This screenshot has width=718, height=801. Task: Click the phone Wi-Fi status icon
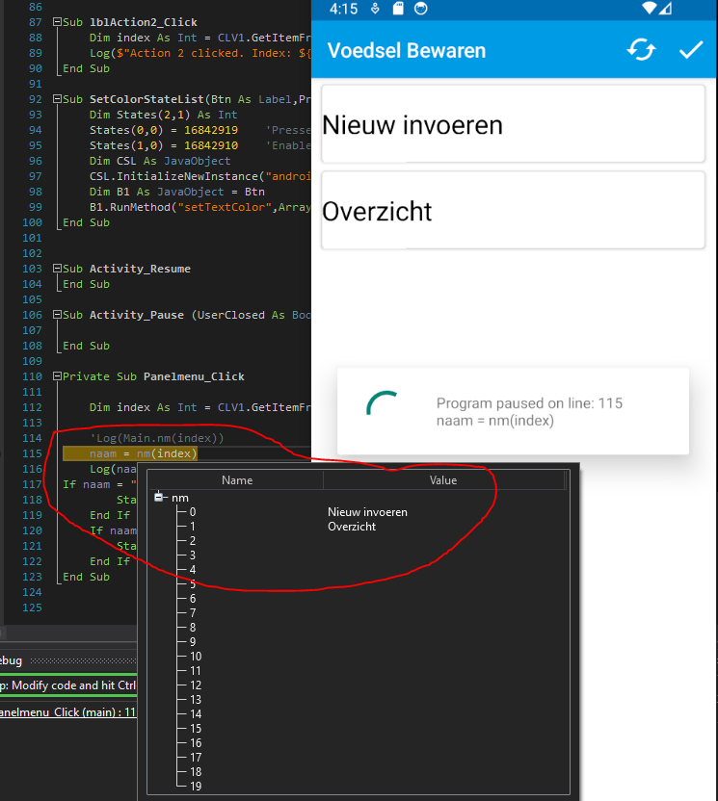649,8
